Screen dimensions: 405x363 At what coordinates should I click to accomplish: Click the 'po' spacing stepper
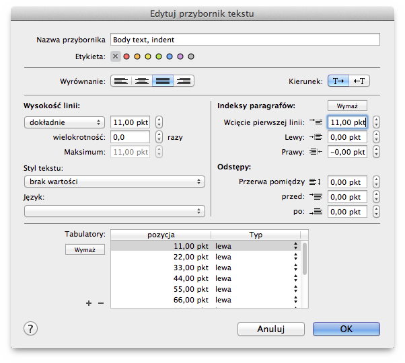(376, 212)
